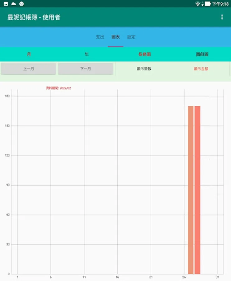Open the three-dot overflow menu
231x281 pixels.
click(222, 17)
